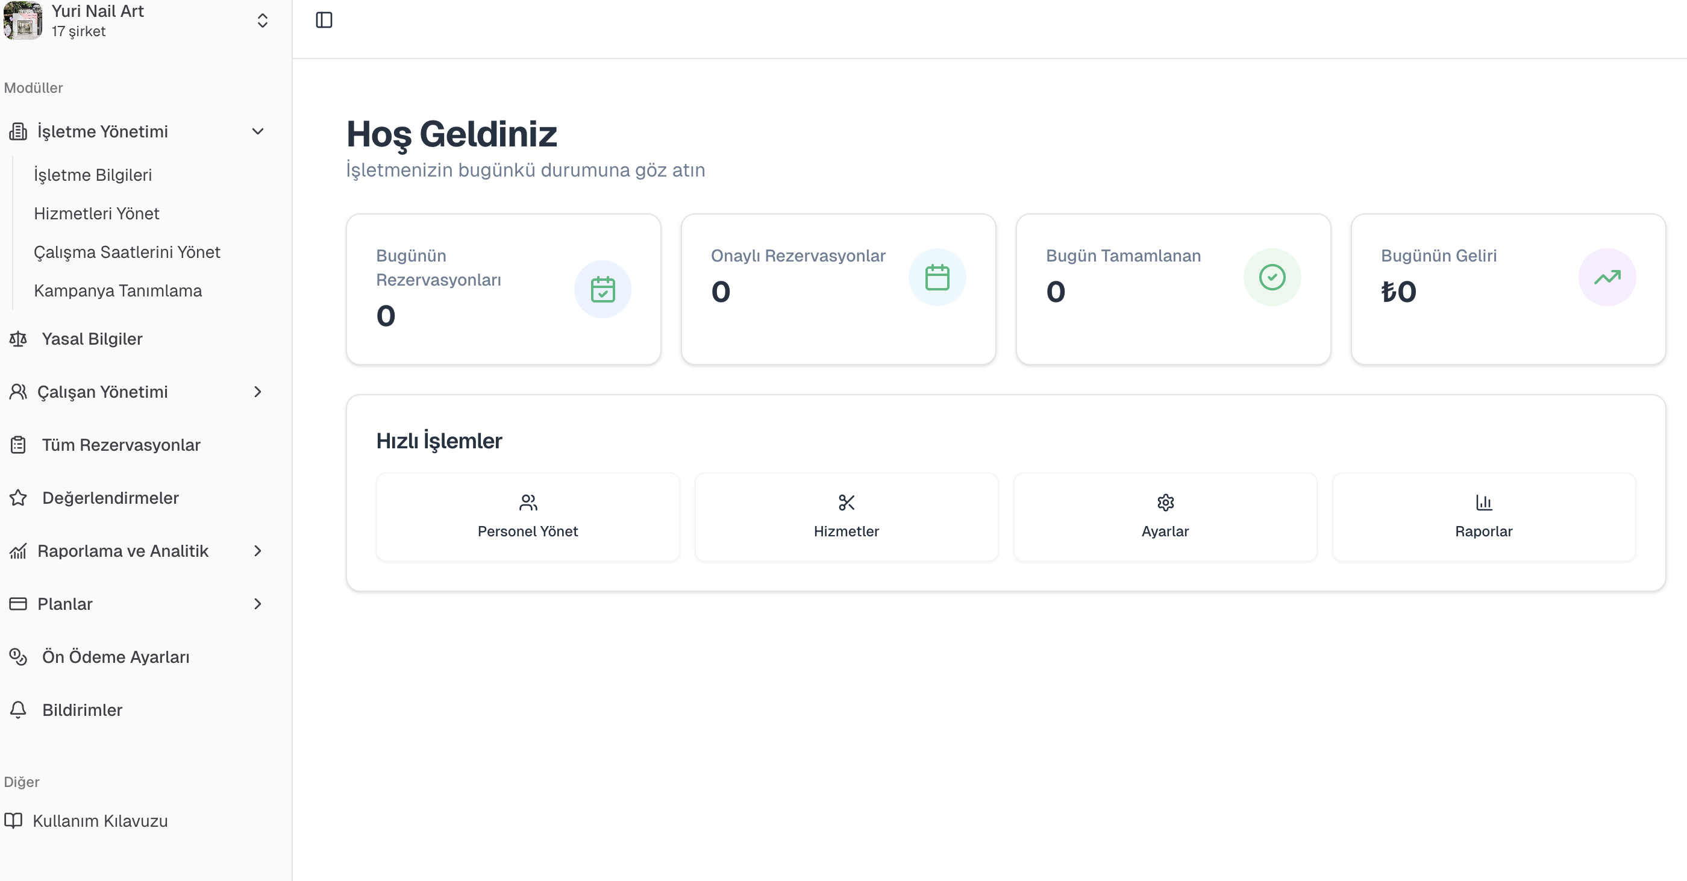Open İşletme Bilgileri menu item

tap(93, 175)
